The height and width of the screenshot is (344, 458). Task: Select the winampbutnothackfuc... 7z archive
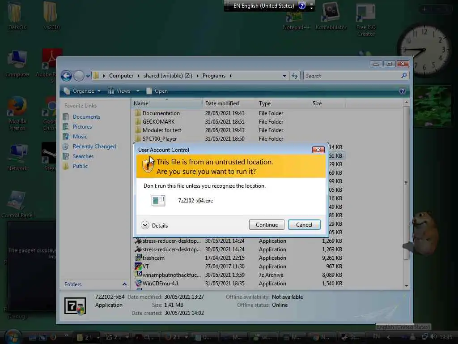pos(171,275)
